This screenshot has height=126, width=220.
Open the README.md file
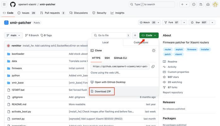19,104
